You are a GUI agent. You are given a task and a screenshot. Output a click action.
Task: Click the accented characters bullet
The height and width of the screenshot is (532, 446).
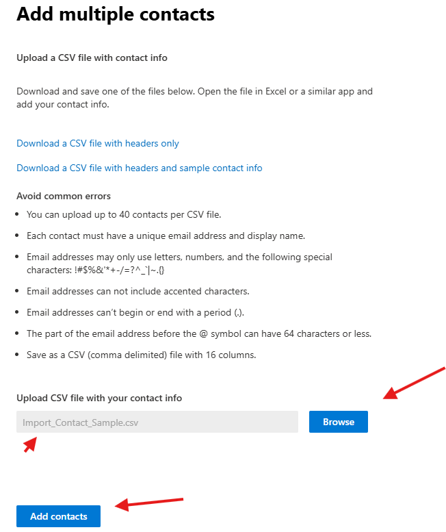point(137,291)
